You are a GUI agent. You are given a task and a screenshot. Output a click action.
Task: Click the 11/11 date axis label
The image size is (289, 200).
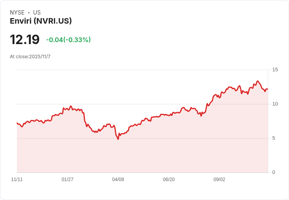point(17,180)
